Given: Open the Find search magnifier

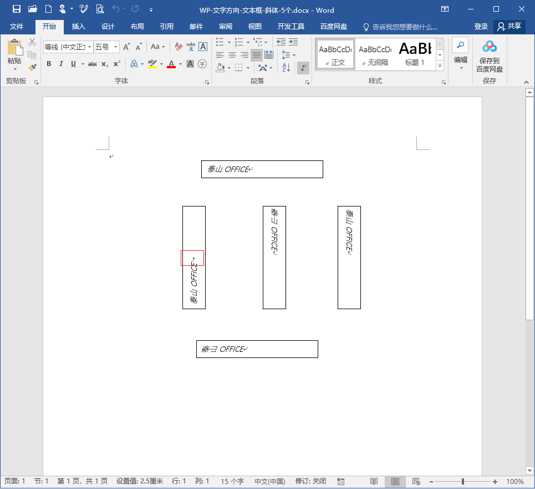Looking at the screenshot, I should [460, 45].
